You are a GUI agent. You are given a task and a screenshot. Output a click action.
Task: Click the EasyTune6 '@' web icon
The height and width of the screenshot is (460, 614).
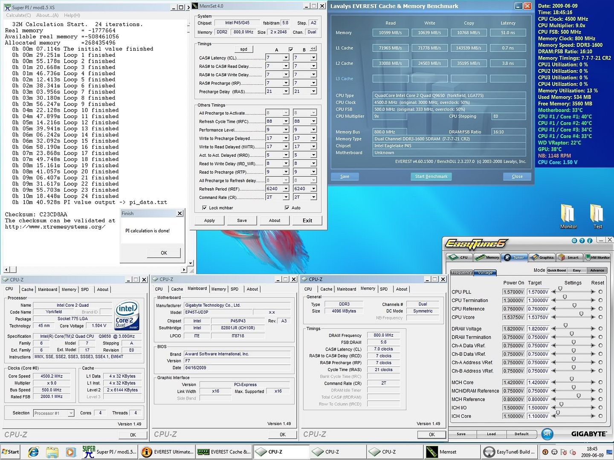[574, 241]
